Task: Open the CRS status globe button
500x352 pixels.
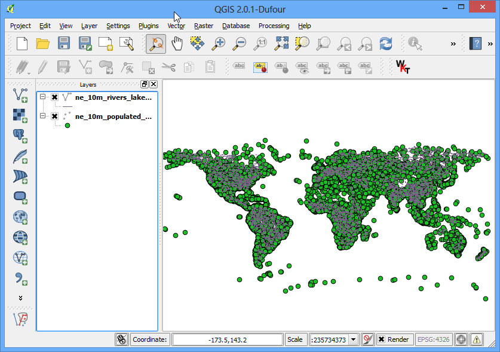Action: click(x=461, y=339)
